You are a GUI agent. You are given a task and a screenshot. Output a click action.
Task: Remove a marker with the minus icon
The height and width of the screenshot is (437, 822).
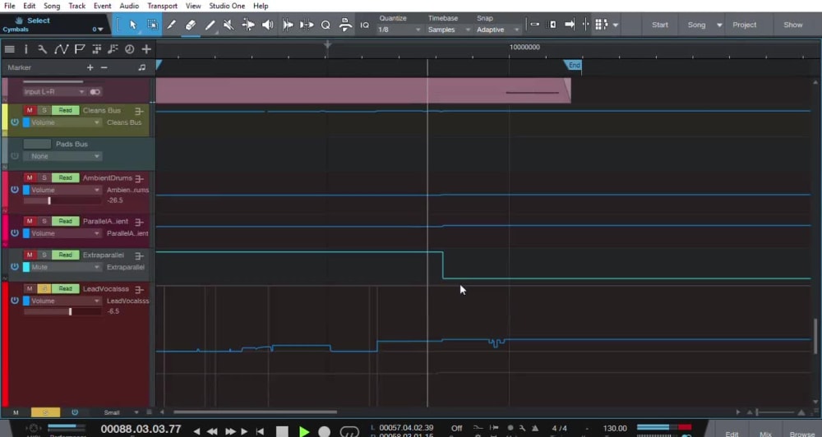[x=104, y=67]
